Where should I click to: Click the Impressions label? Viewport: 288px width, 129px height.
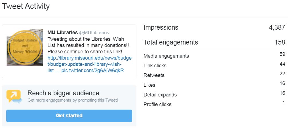coord(161,27)
